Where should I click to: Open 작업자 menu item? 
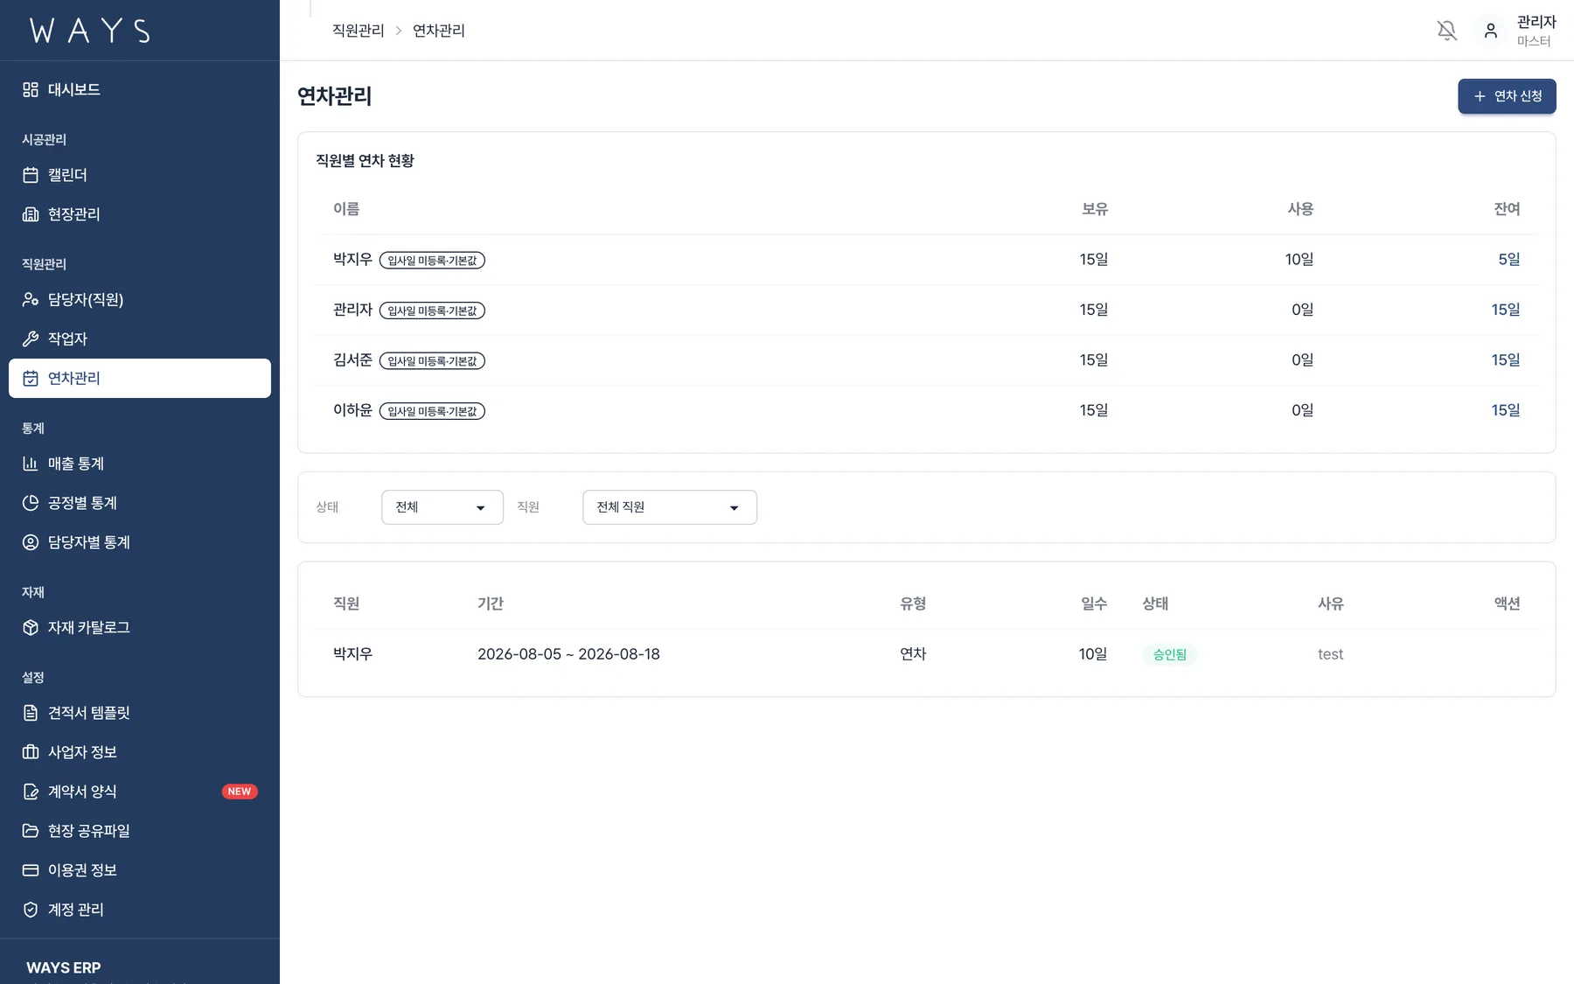(140, 338)
